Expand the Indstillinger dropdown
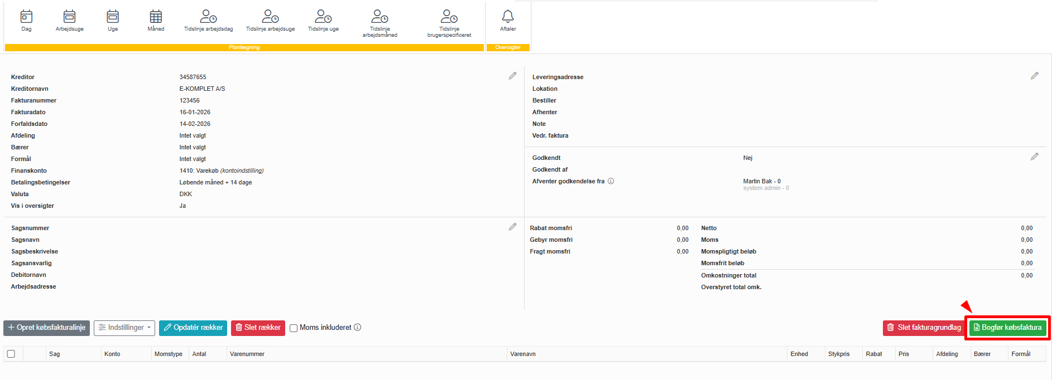Viewport: 1052px width, 380px height. 124,328
